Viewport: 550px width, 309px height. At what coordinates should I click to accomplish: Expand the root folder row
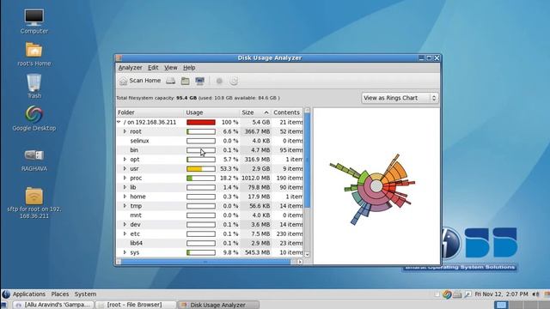pos(125,131)
